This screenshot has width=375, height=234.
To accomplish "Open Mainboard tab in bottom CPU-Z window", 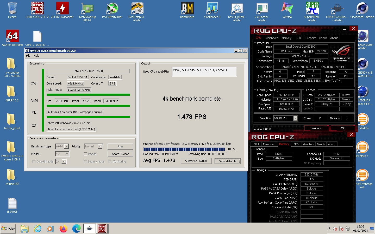I will pos(270,144).
